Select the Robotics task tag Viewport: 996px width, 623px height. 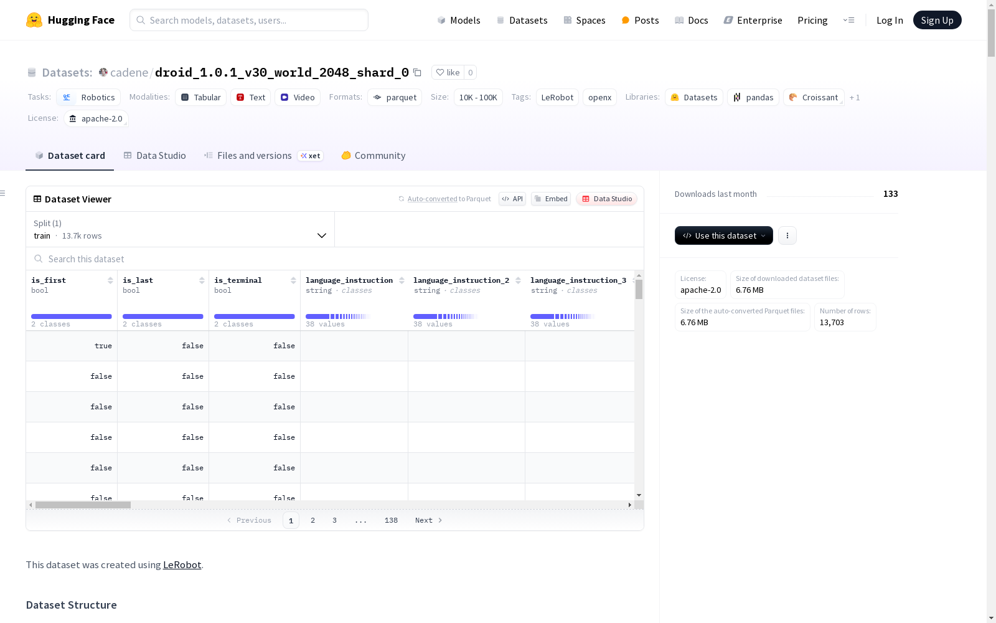tap(88, 97)
